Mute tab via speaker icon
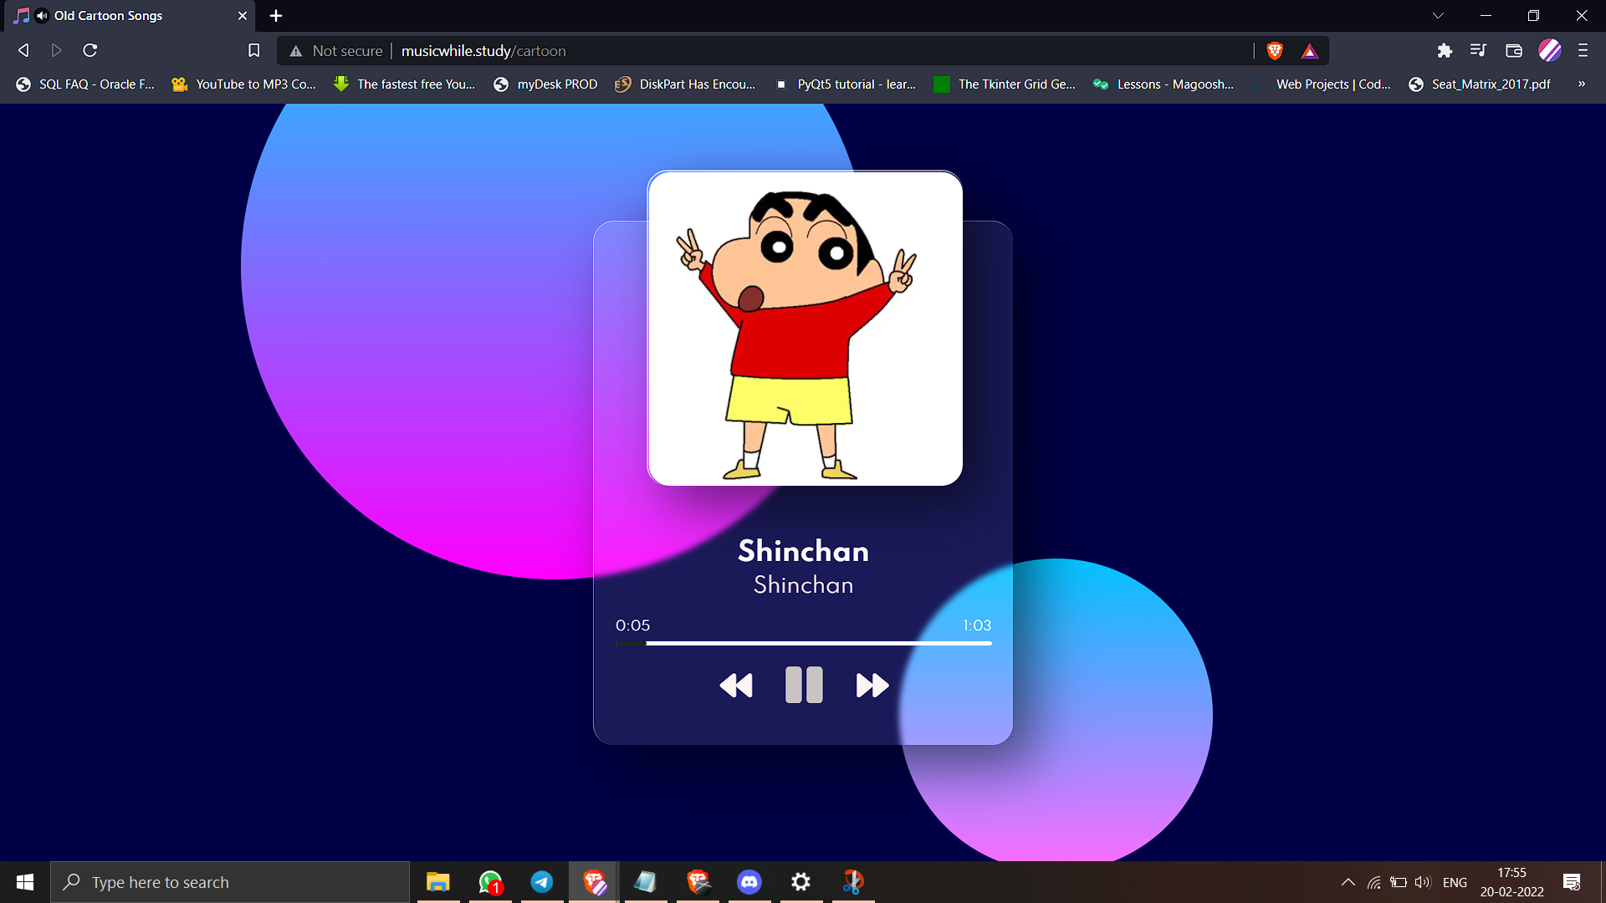Screen dimensions: 1606x903 42,16
